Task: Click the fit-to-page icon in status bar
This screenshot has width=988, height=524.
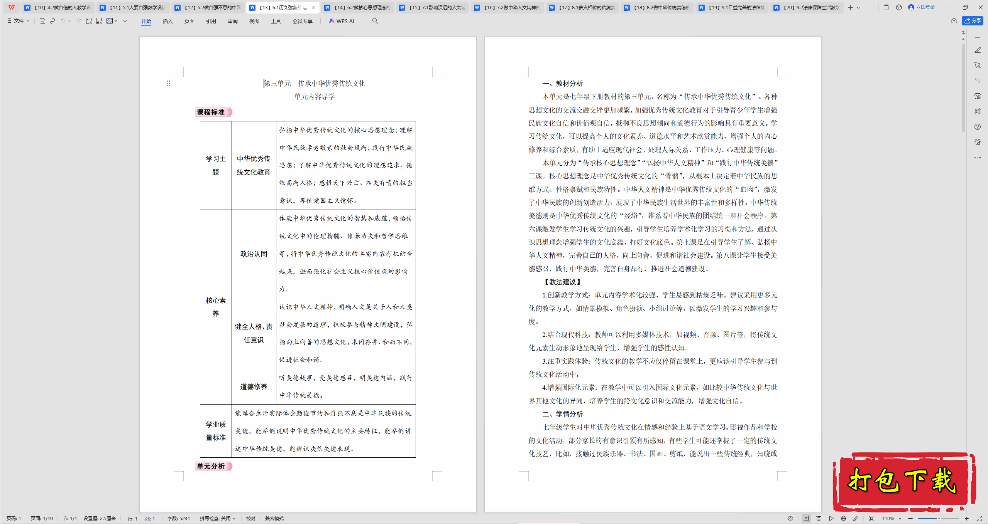Action: (871, 519)
